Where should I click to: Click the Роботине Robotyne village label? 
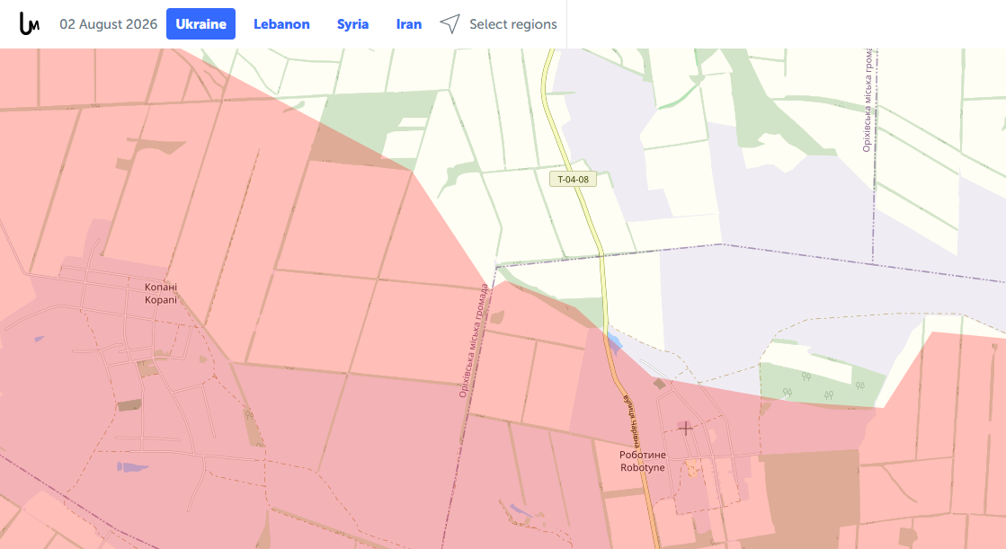[642, 460]
